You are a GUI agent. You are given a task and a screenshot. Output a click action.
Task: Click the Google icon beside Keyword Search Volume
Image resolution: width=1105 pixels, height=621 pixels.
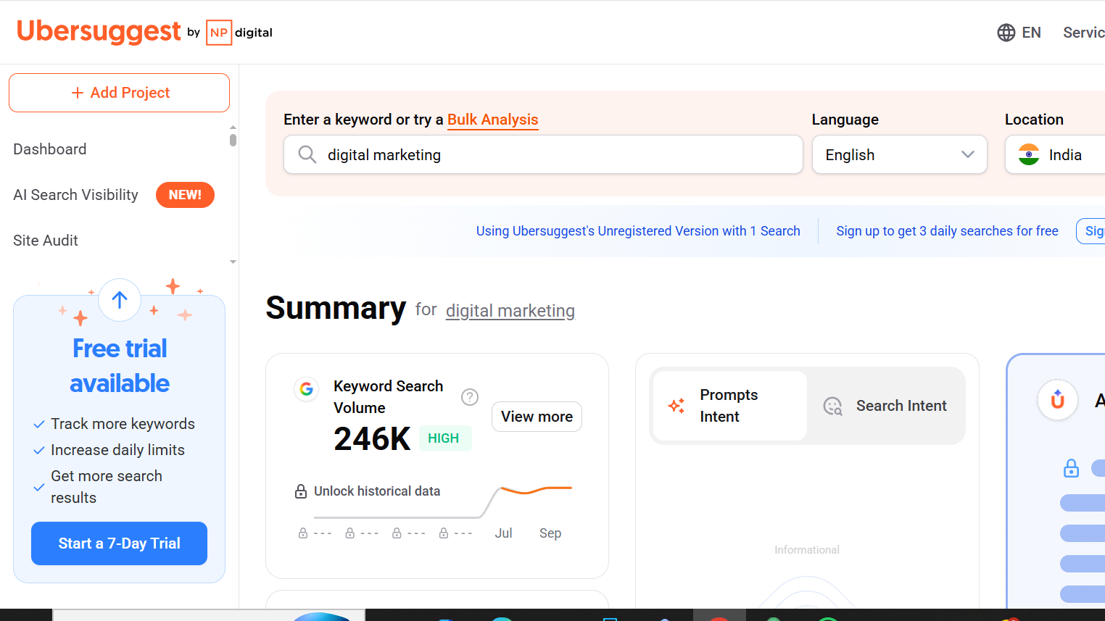tap(306, 389)
